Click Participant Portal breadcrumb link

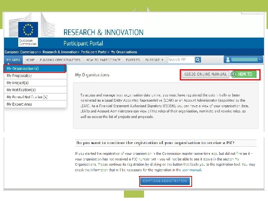pos(94,52)
